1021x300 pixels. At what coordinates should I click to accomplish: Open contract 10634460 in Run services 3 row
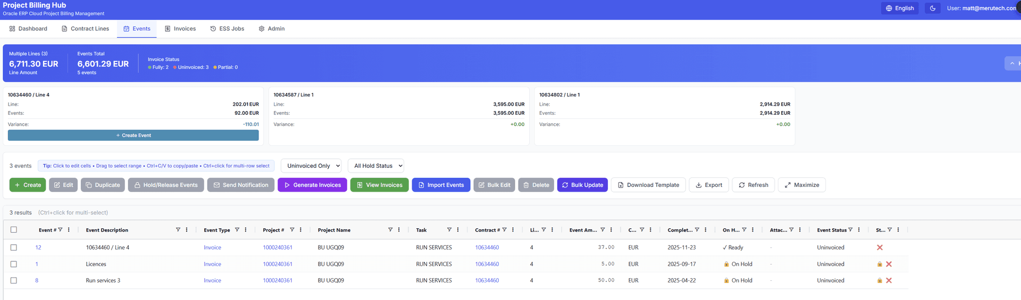pyautogui.click(x=487, y=280)
